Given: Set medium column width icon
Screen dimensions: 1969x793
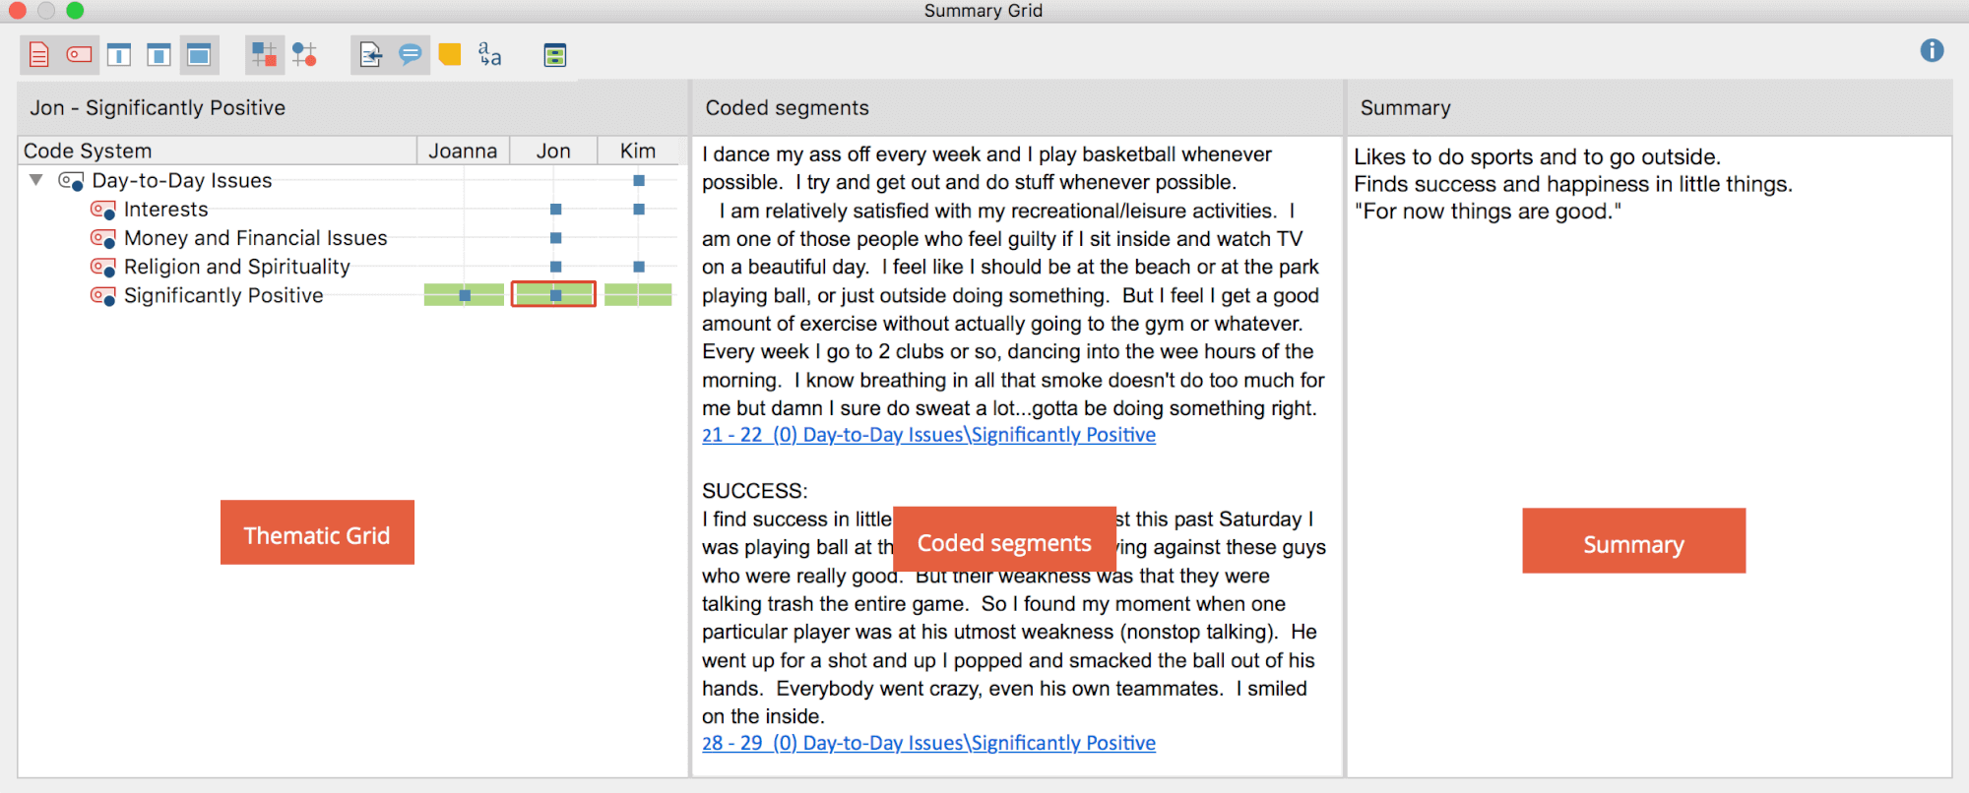Looking at the screenshot, I should 159,55.
